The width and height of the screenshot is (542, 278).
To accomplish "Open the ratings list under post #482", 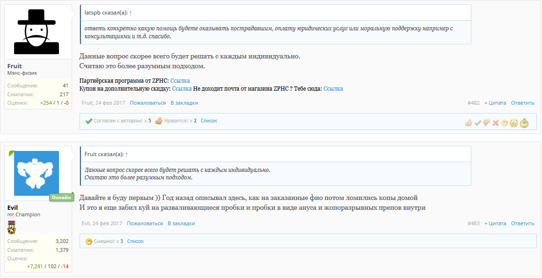I will pos(209,121).
